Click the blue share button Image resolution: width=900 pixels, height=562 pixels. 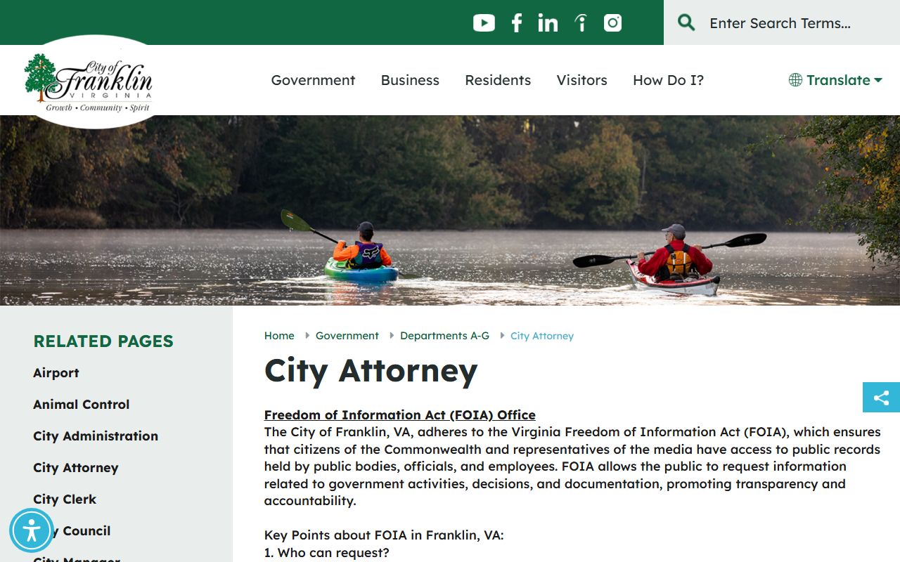pos(881,398)
